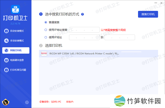This screenshot has width=165, height=108.
Task: Click the printer guard app logo
Action: coord(15,9)
